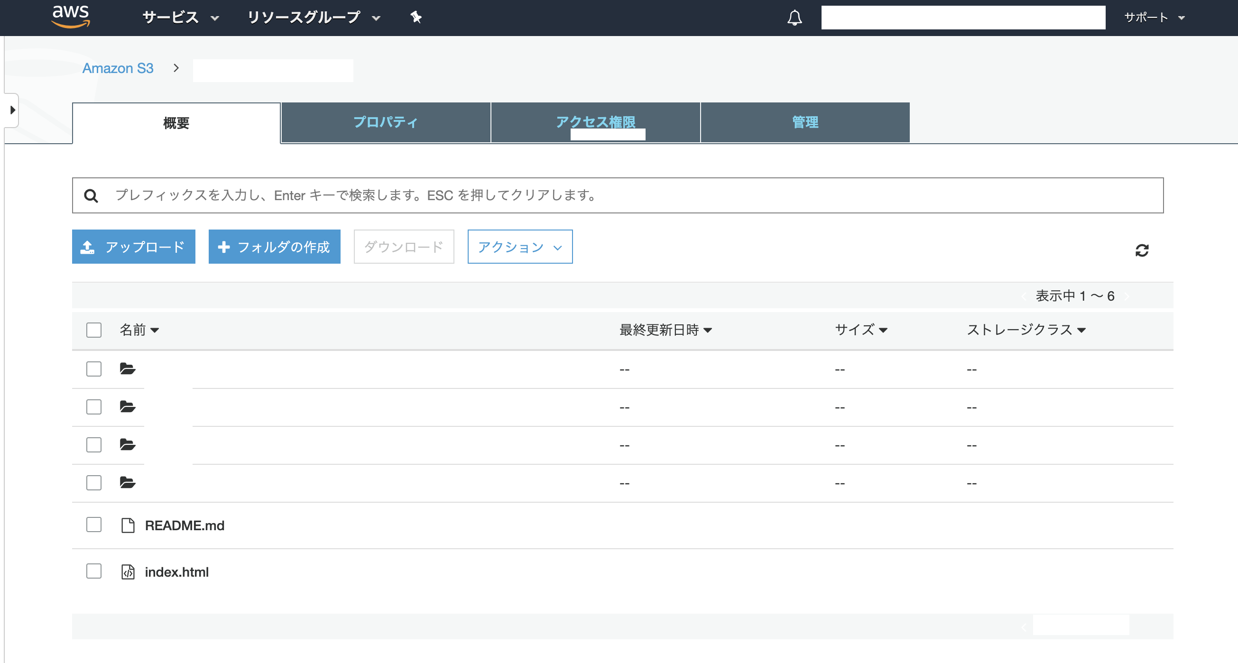Navigate back via Amazon S3 breadcrumb link
1238x663 pixels.
(x=118, y=68)
